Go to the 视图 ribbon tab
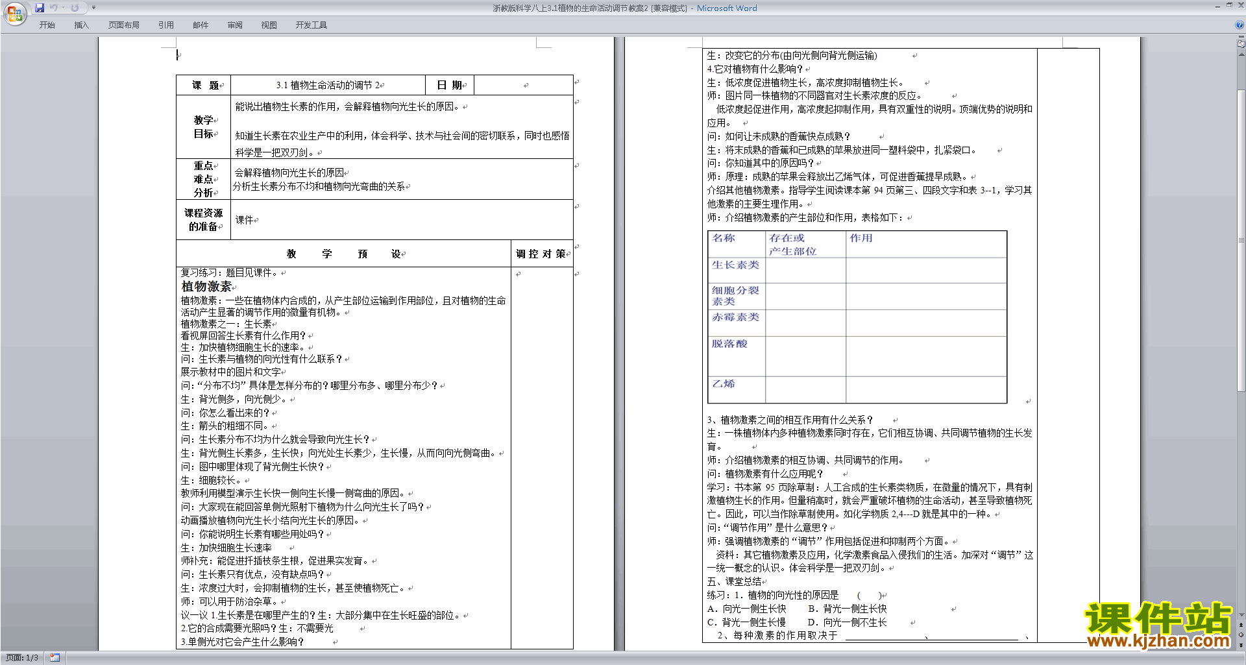1246x665 pixels. coord(269,25)
